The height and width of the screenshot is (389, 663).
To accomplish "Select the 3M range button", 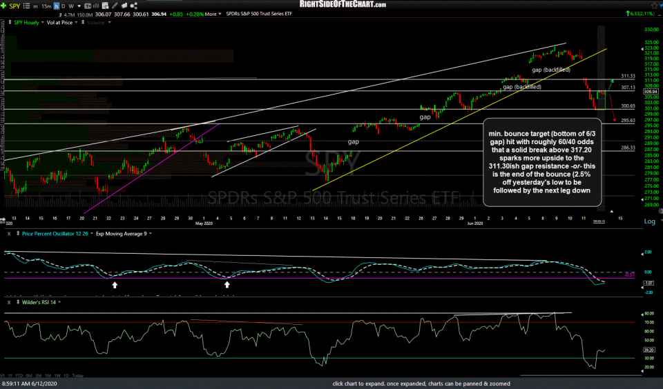I will click(39, 375).
